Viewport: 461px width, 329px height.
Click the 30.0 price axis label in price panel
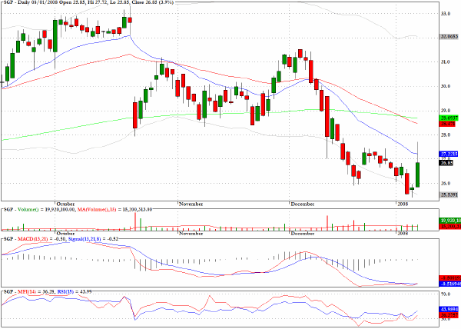[x=445, y=86]
